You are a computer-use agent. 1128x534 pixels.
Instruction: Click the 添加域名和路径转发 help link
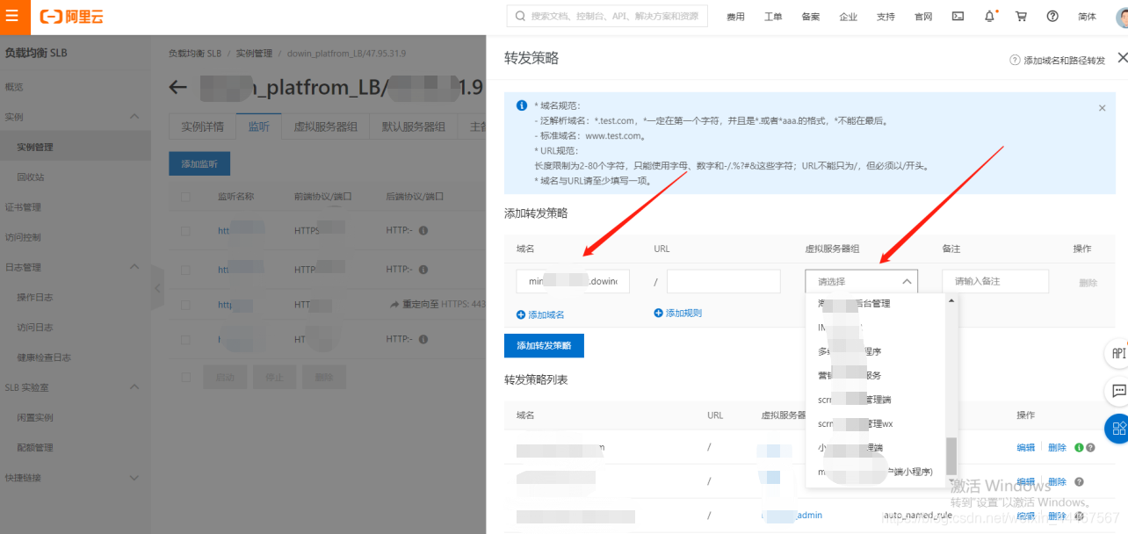click(x=1064, y=61)
